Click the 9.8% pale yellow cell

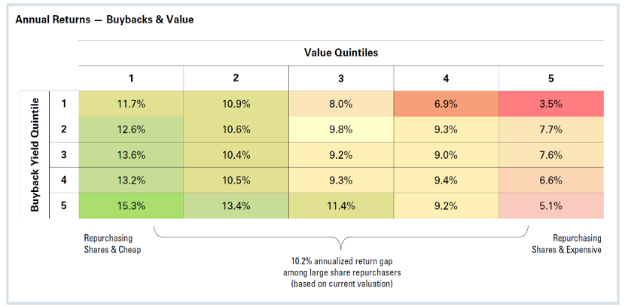341,129
